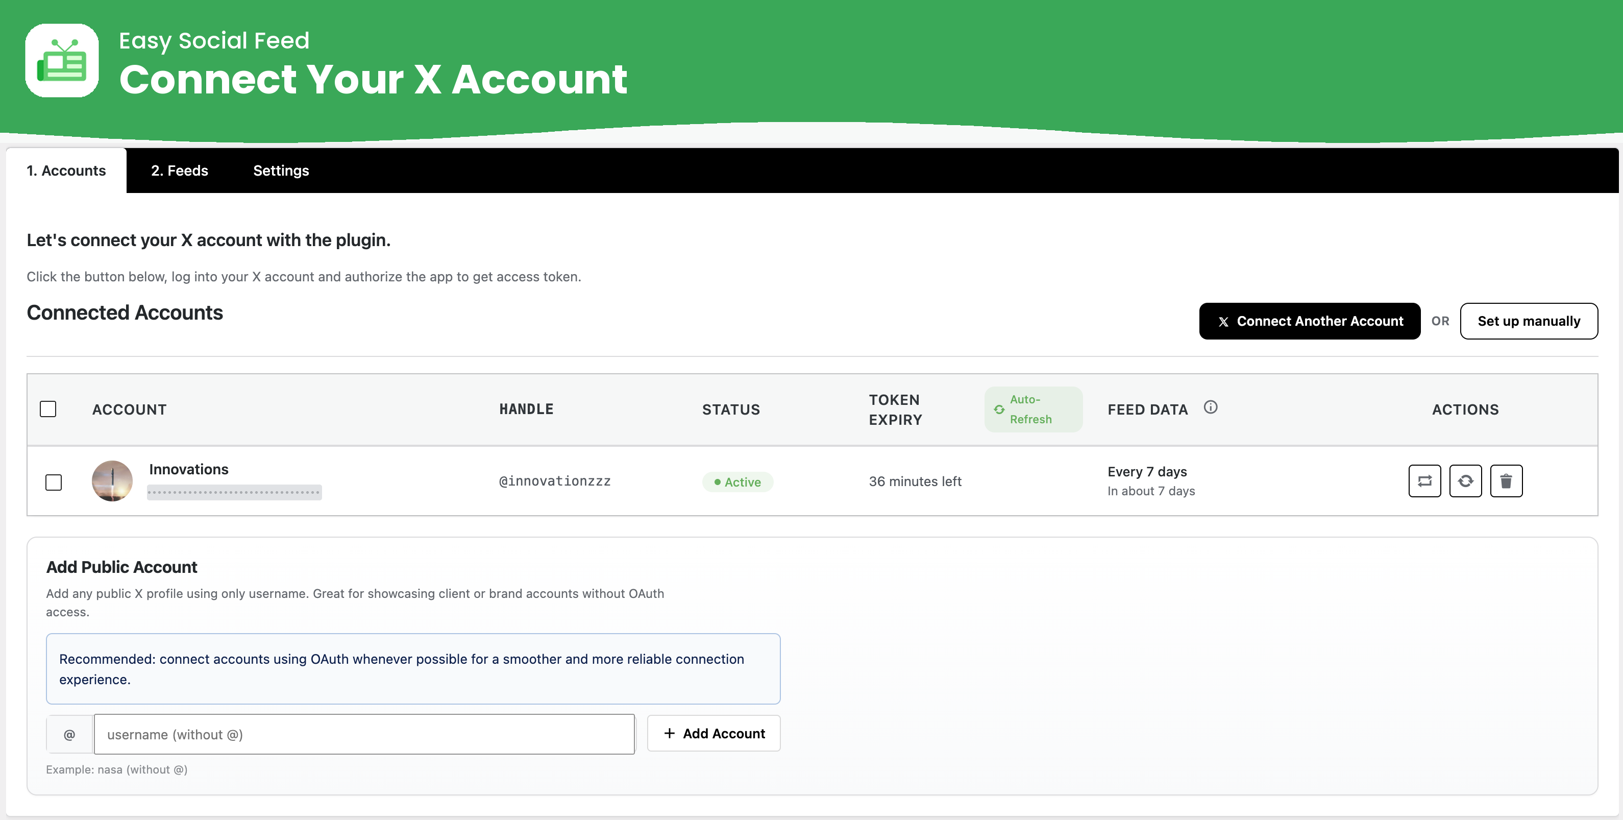Screen dimensions: 1623x820
Task: Click the @innovationzzz handle
Action: (x=555, y=481)
